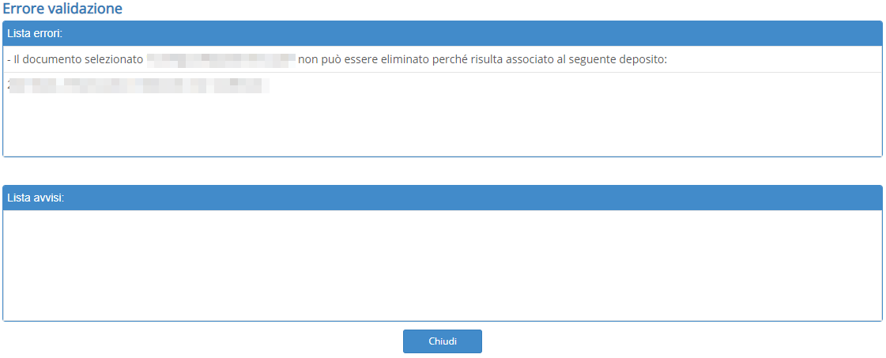Viewport: 886px width, 358px height.
Task: Select the blurred deposit identifier row
Action: coord(138,84)
